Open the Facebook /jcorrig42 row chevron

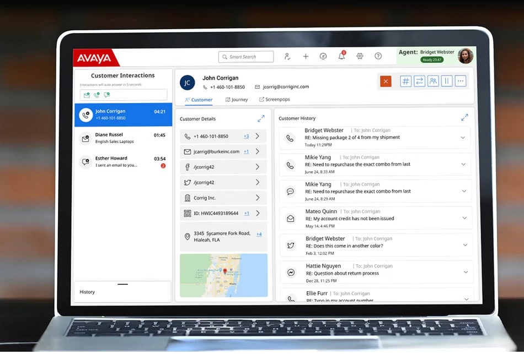point(258,167)
